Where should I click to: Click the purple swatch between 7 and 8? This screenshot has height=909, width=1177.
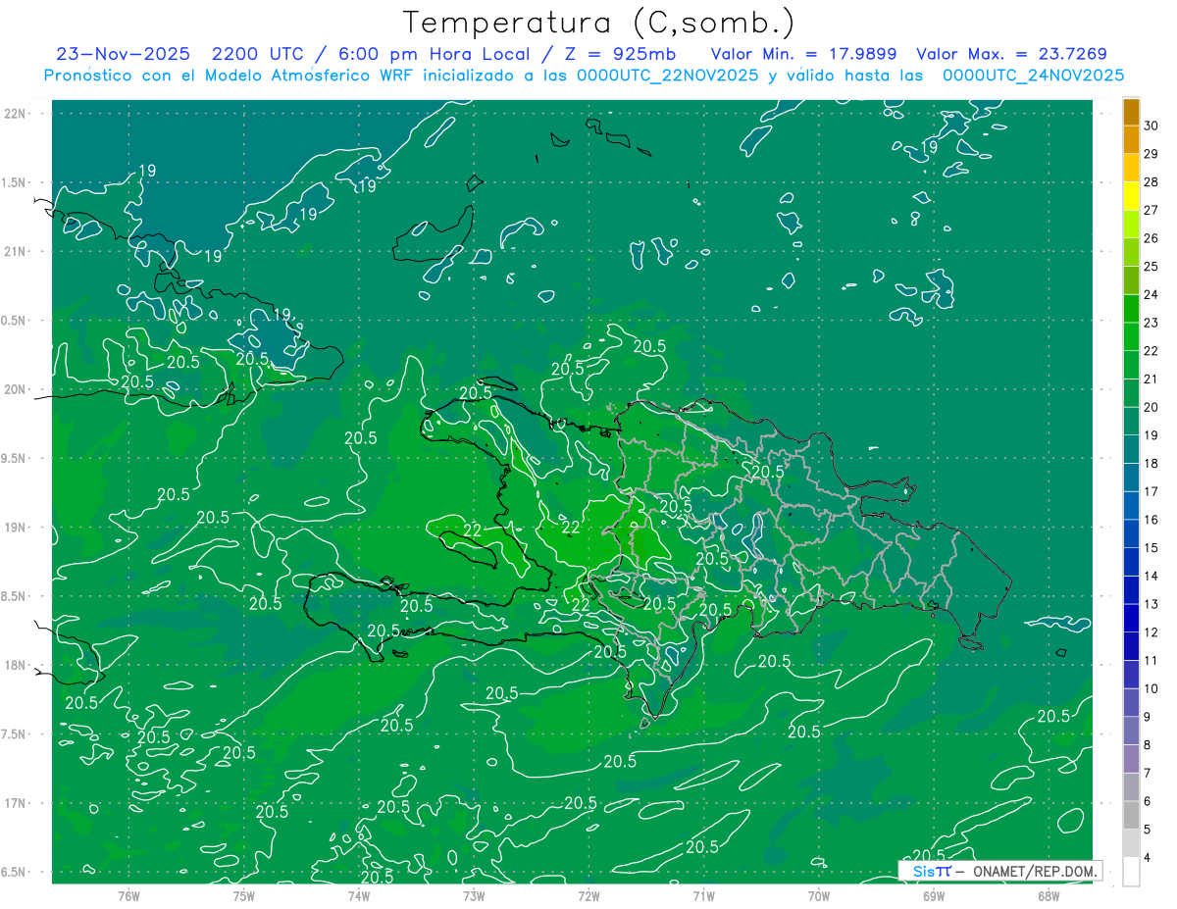(x=1131, y=759)
